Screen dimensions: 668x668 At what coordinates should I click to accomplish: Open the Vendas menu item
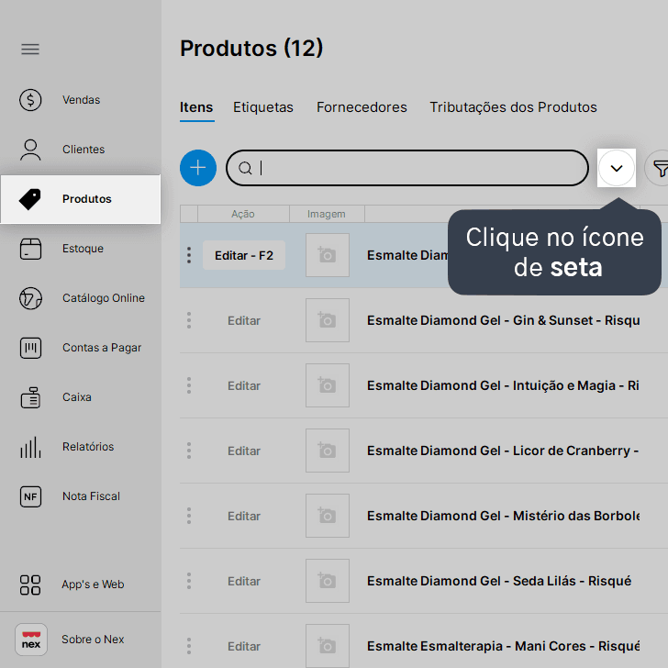81,100
